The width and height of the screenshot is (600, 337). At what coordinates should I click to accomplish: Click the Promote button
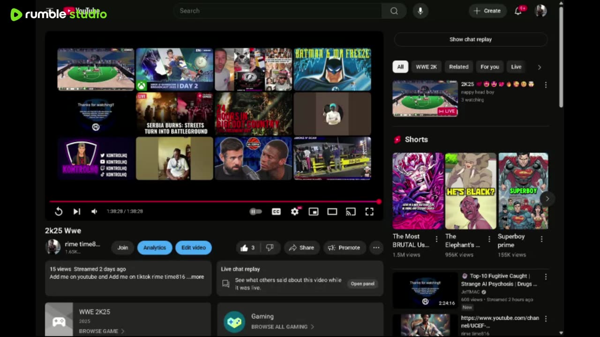(x=345, y=248)
